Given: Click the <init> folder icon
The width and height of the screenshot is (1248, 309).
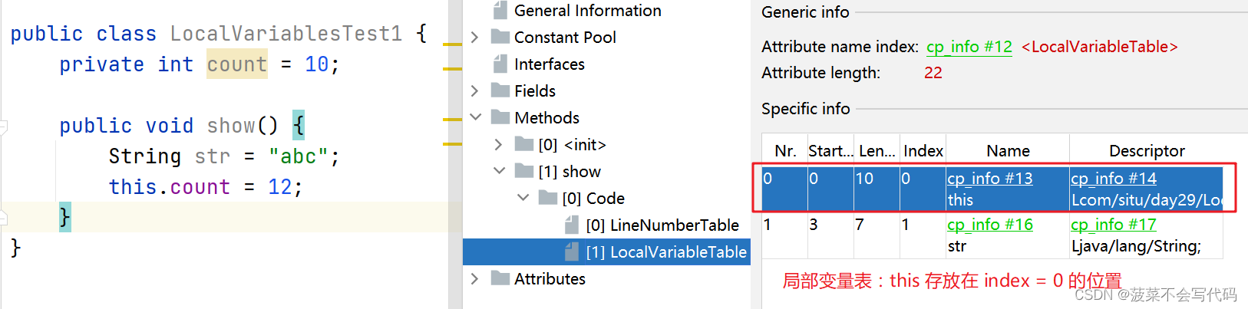Looking at the screenshot, I should click(523, 144).
